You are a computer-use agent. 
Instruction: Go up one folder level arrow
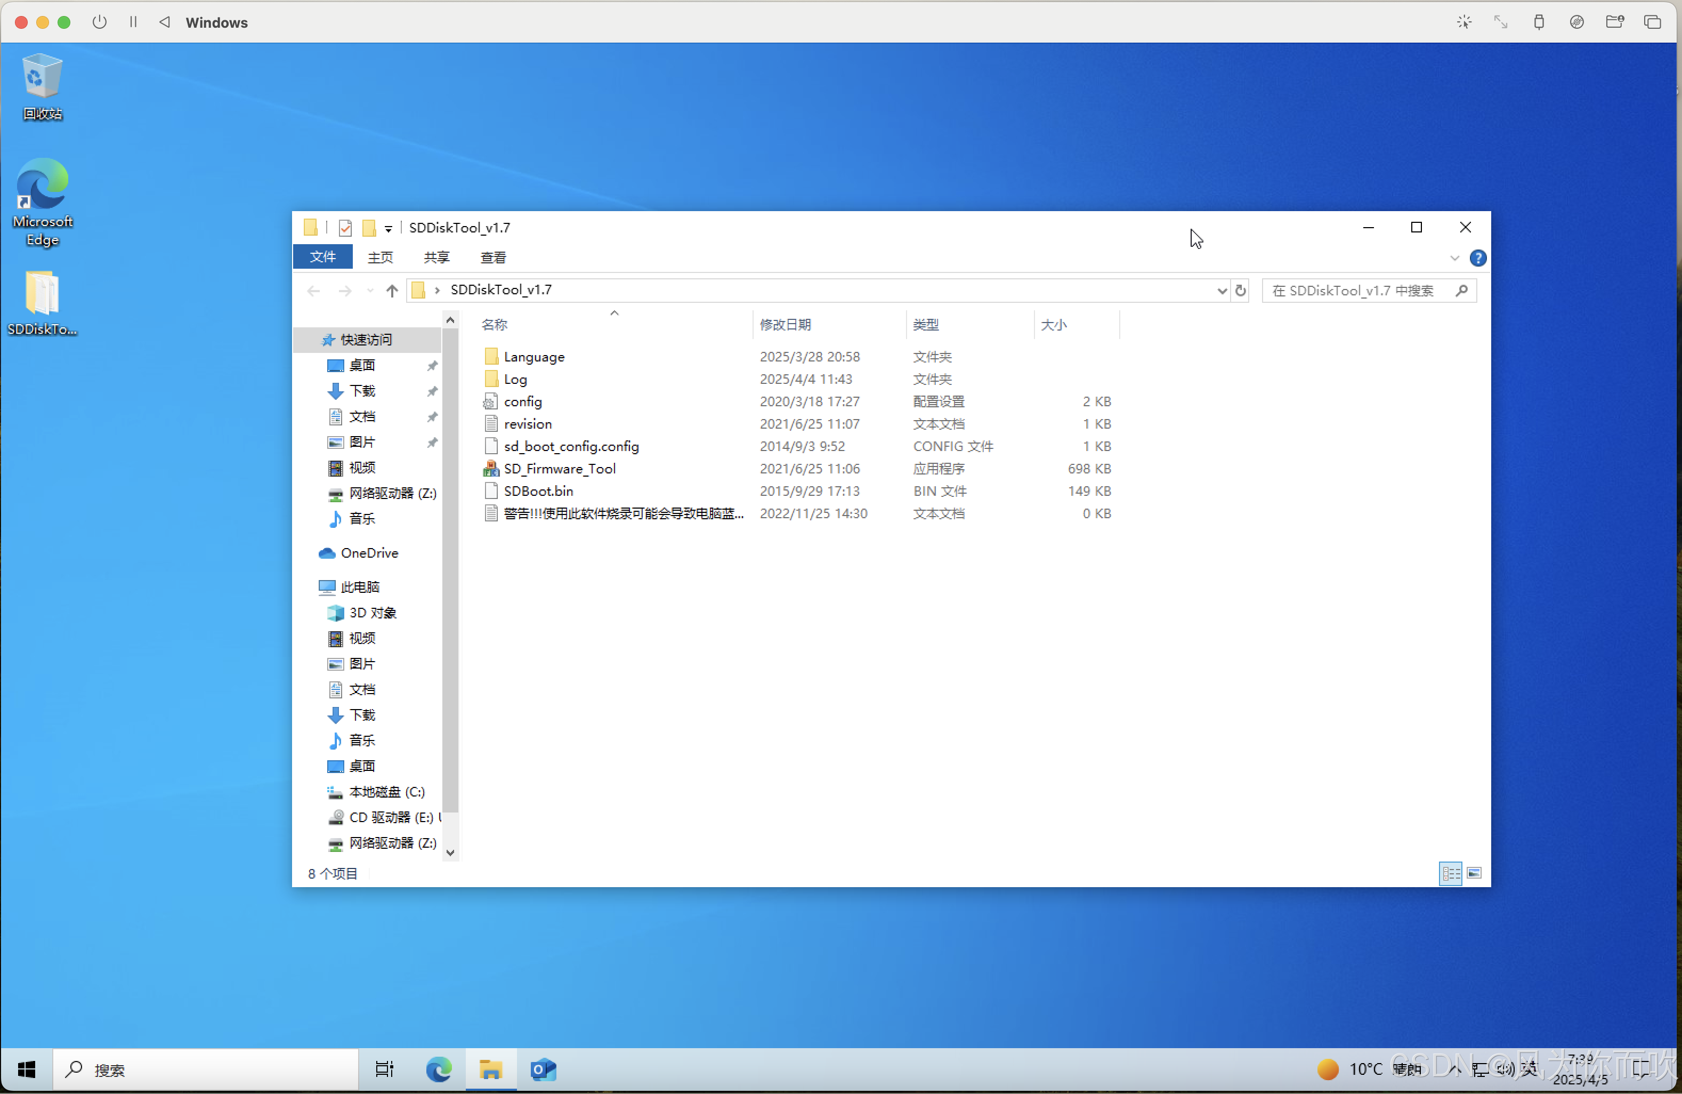point(392,291)
